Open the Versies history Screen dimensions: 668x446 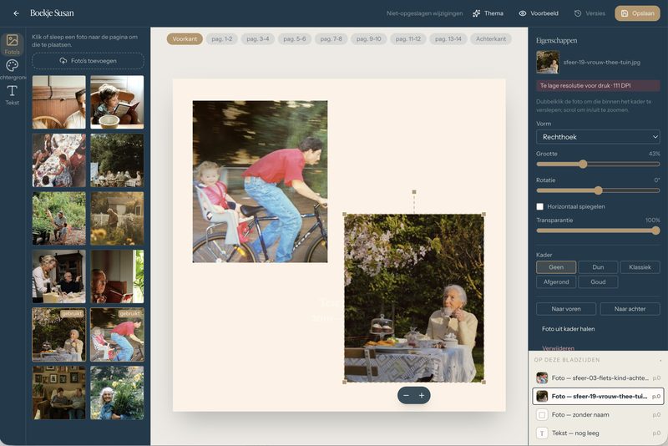point(590,13)
